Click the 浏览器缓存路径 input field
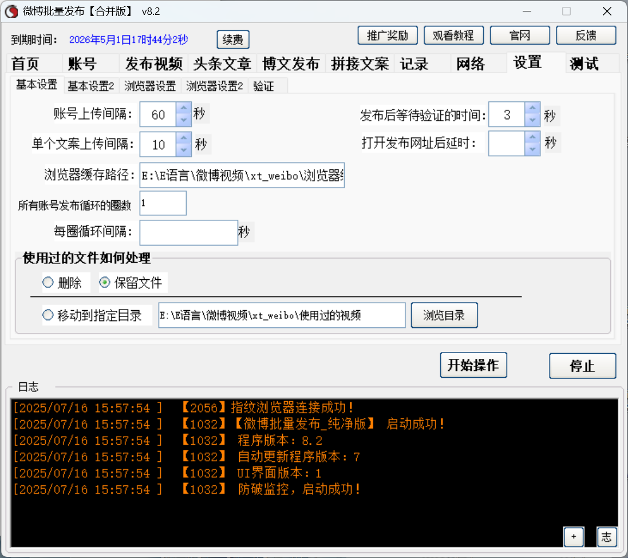Viewport: 628px width, 558px height. click(242, 175)
